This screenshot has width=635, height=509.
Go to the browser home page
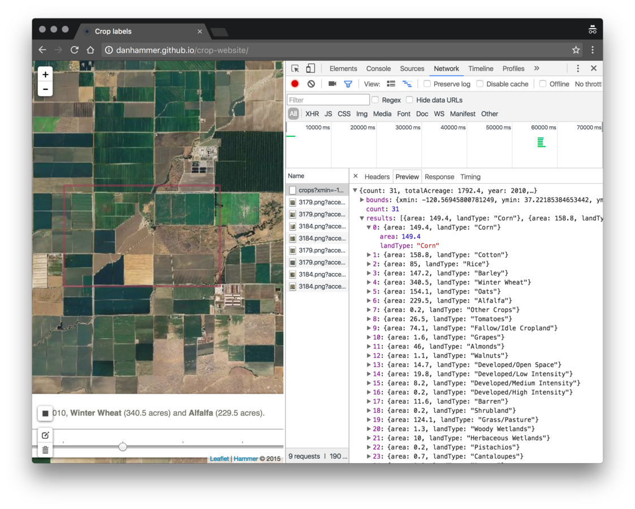90,50
